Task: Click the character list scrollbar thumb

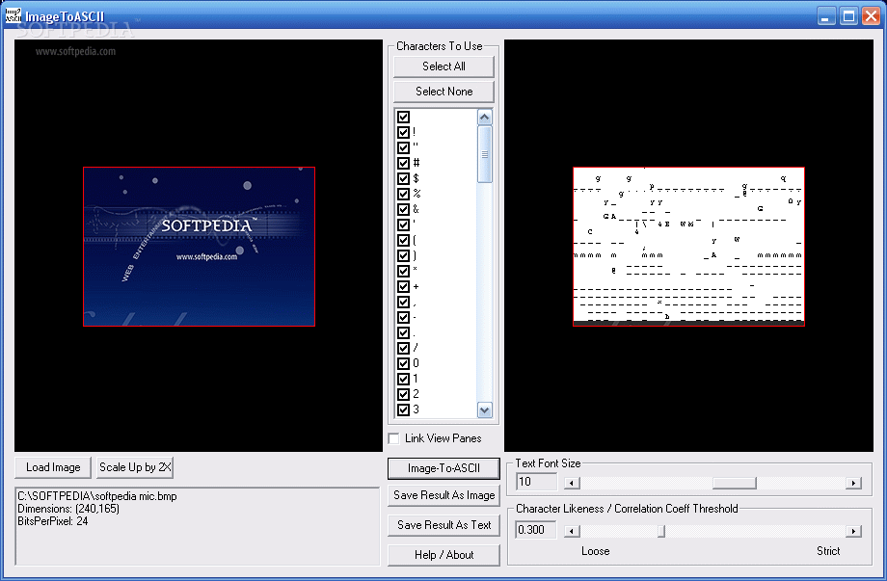Action: [x=485, y=154]
